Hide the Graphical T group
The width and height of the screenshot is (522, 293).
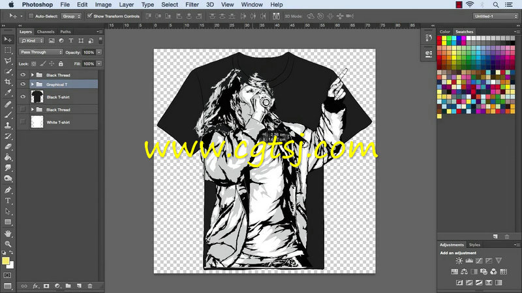point(23,85)
